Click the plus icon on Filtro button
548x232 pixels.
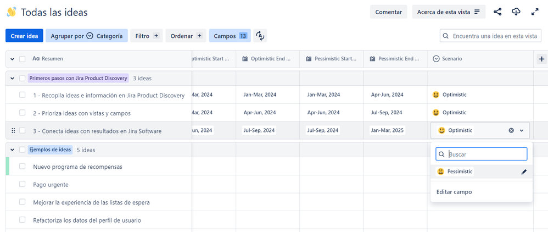point(156,36)
